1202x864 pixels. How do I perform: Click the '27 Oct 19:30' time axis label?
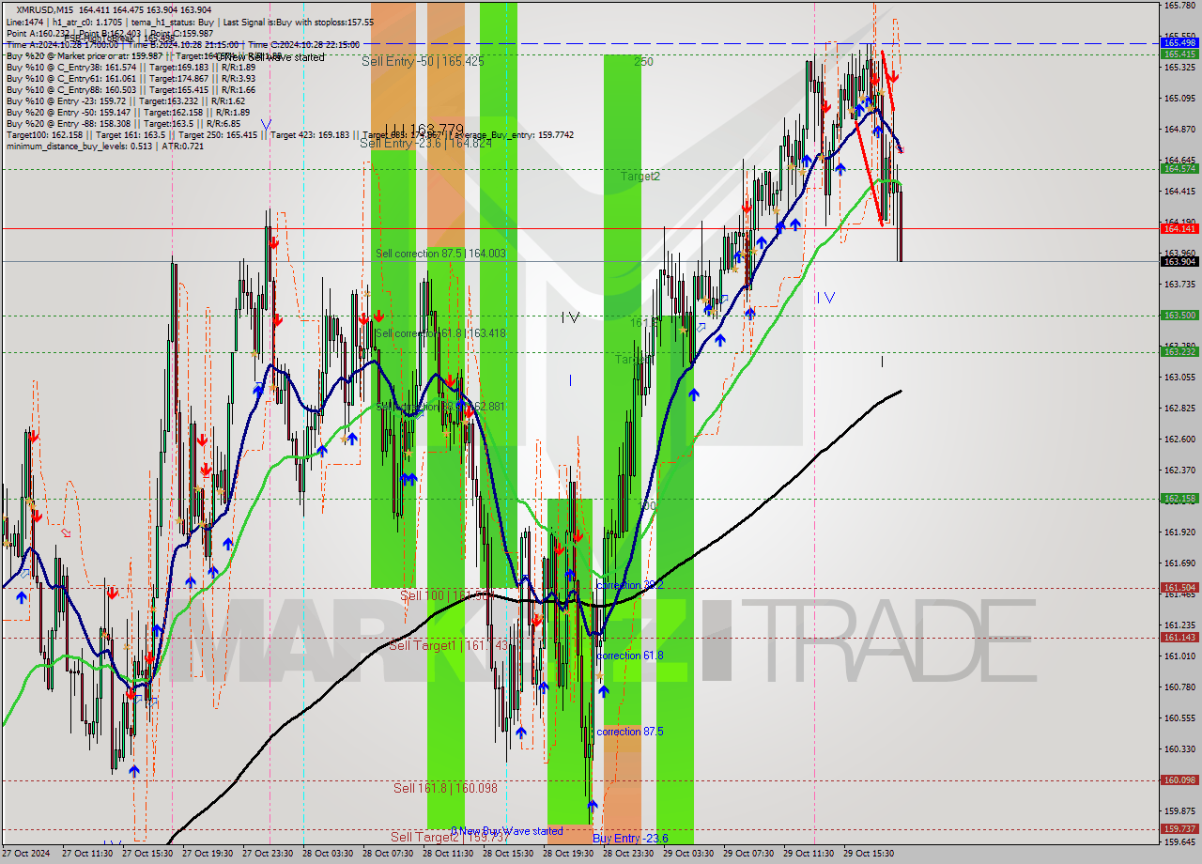tap(208, 854)
